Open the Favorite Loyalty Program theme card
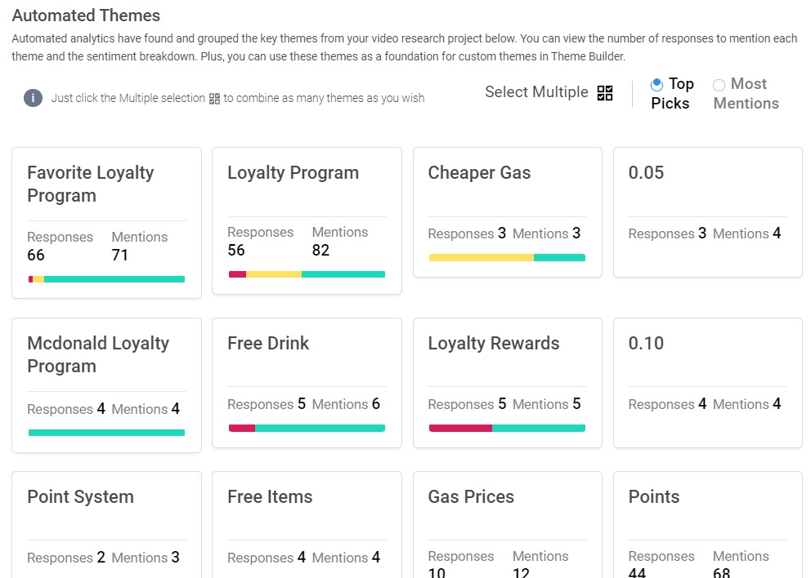The height and width of the screenshot is (578, 811). [106, 223]
